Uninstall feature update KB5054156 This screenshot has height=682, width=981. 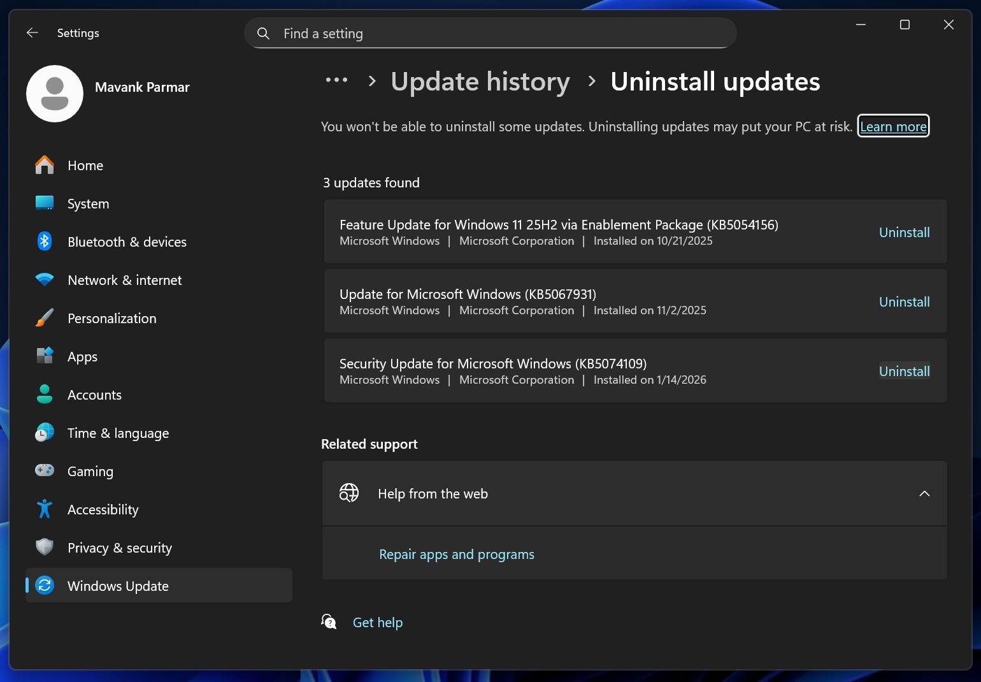click(x=904, y=232)
